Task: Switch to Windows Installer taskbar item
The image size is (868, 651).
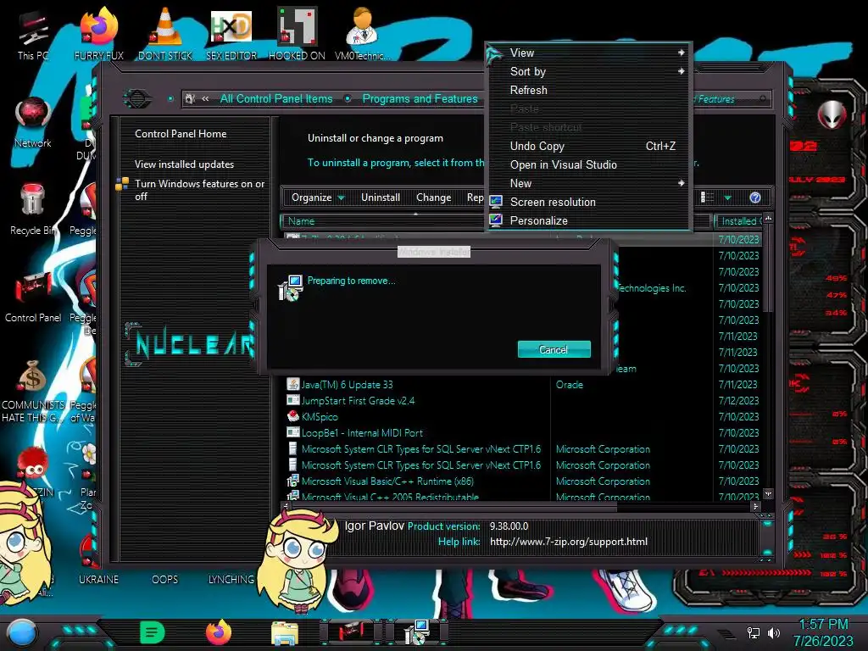Action: click(x=416, y=632)
